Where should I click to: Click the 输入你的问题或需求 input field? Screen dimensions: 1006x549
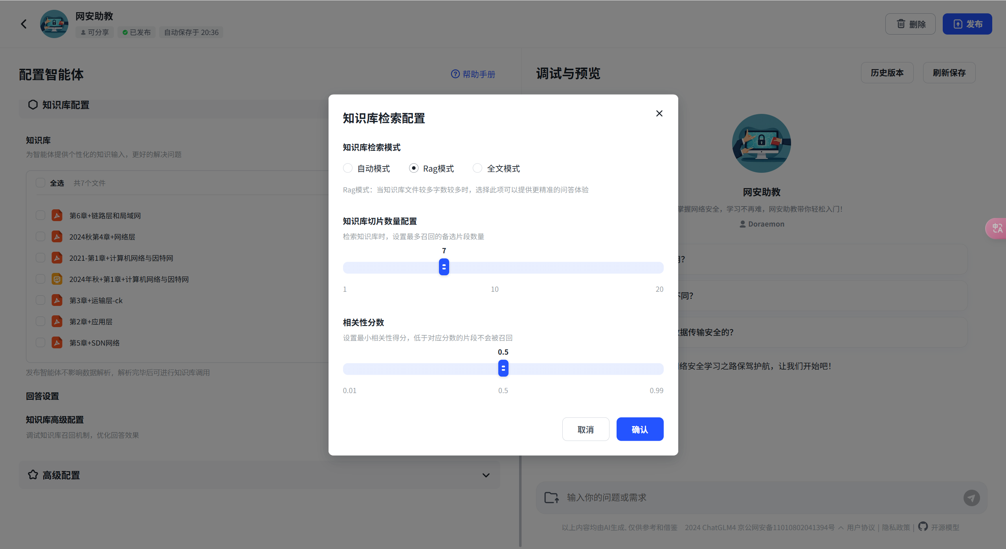click(762, 498)
